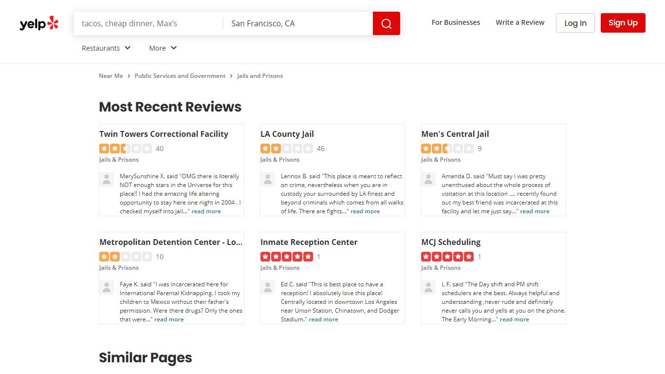
Task: Read more of Amanda D.'s review
Action: (535, 211)
